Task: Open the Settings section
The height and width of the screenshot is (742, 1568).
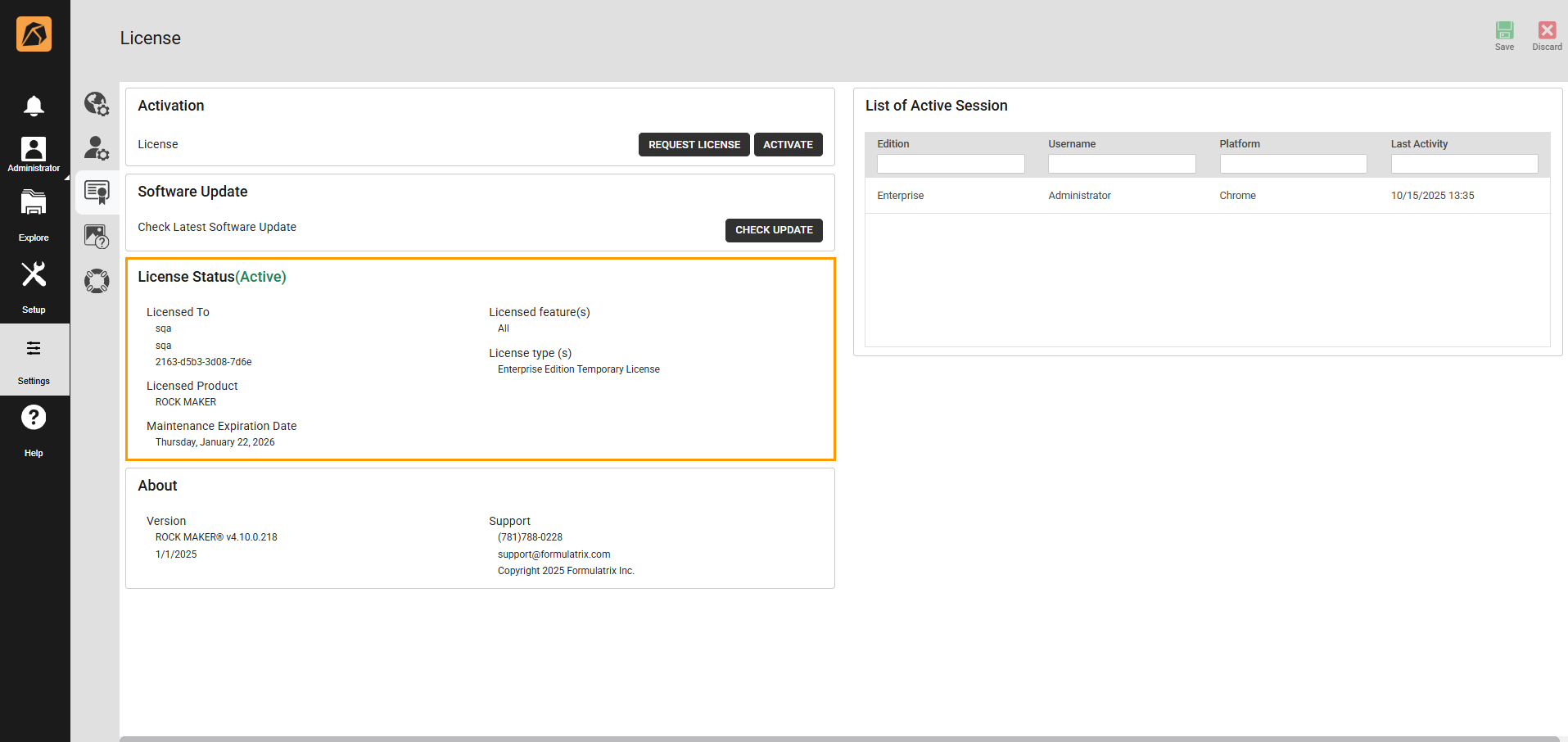Action: pos(34,360)
